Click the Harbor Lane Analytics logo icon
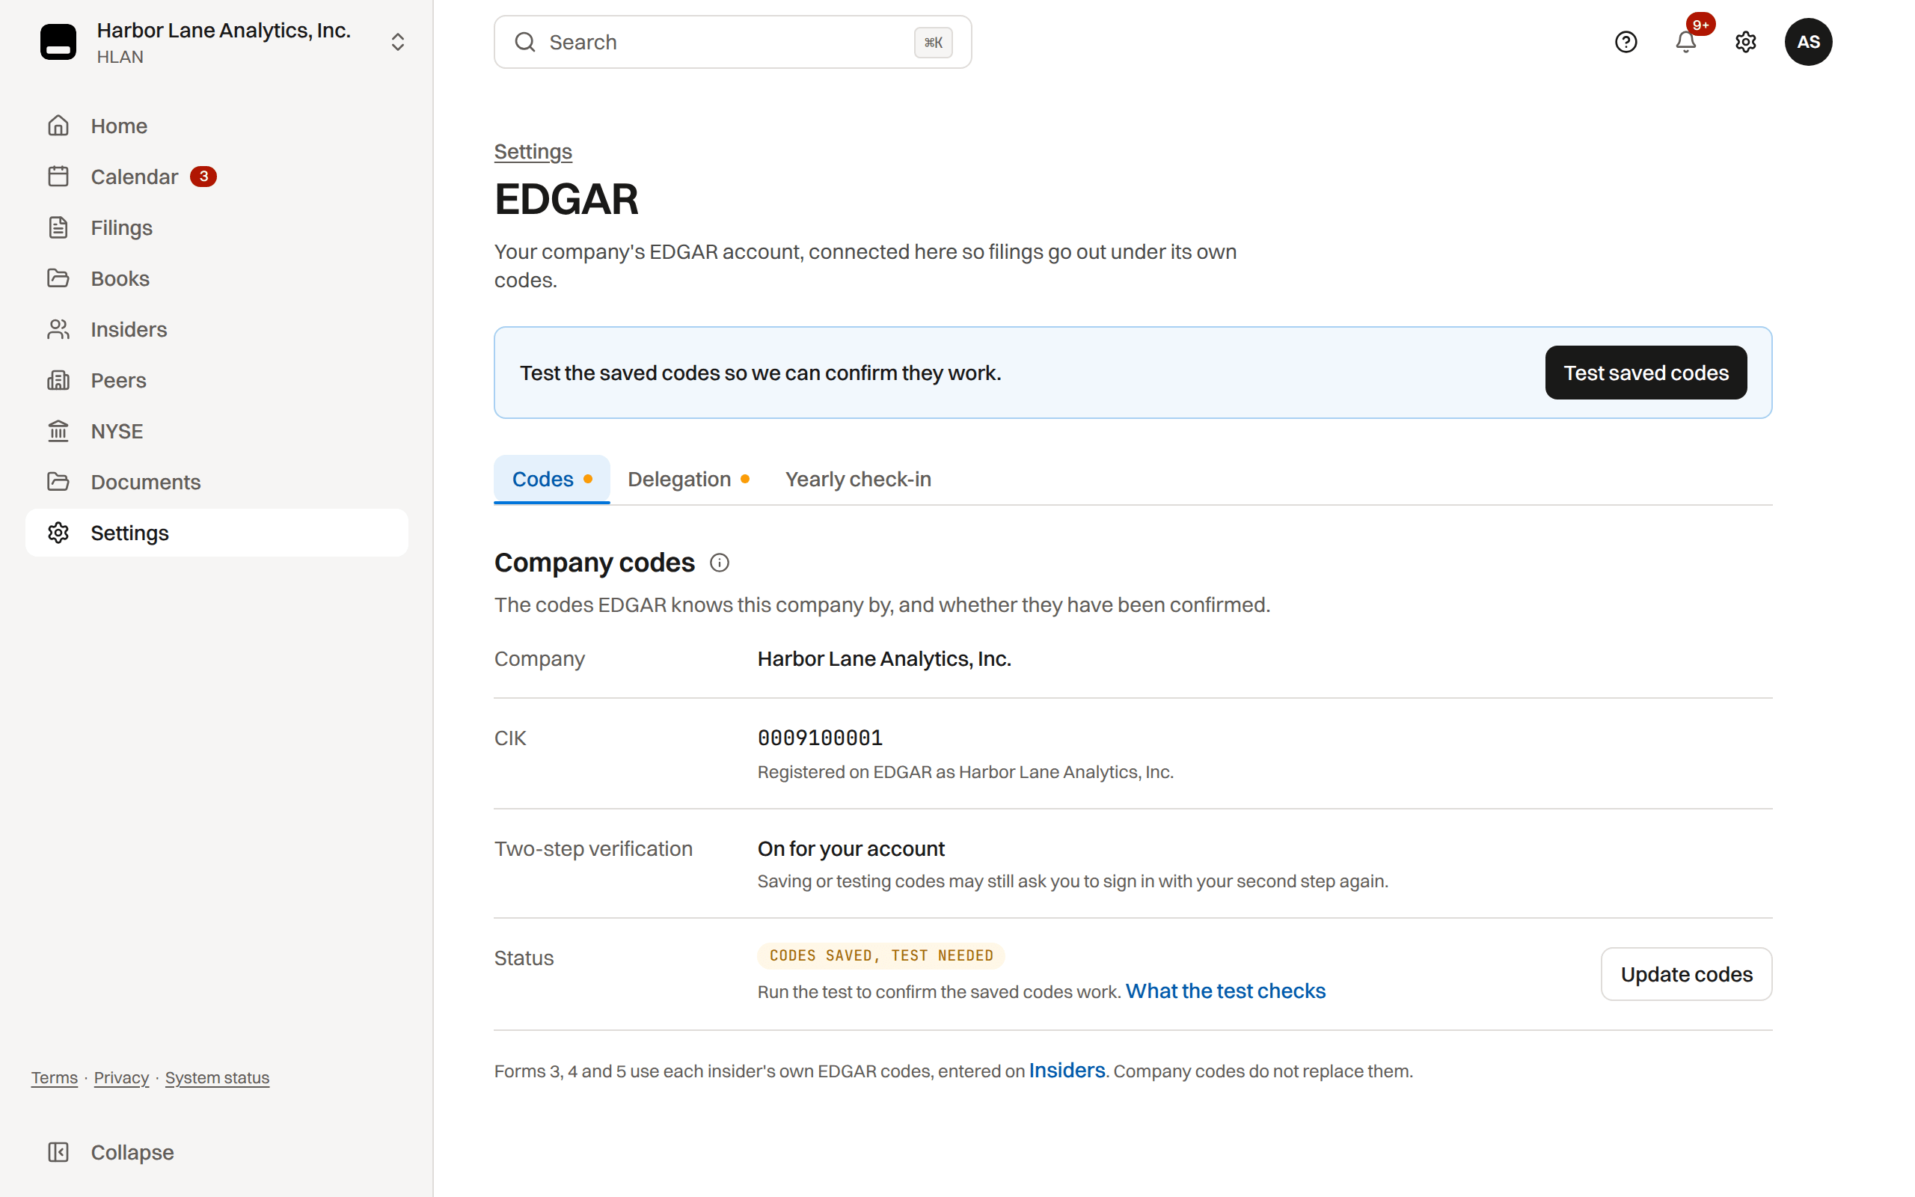 [58, 42]
